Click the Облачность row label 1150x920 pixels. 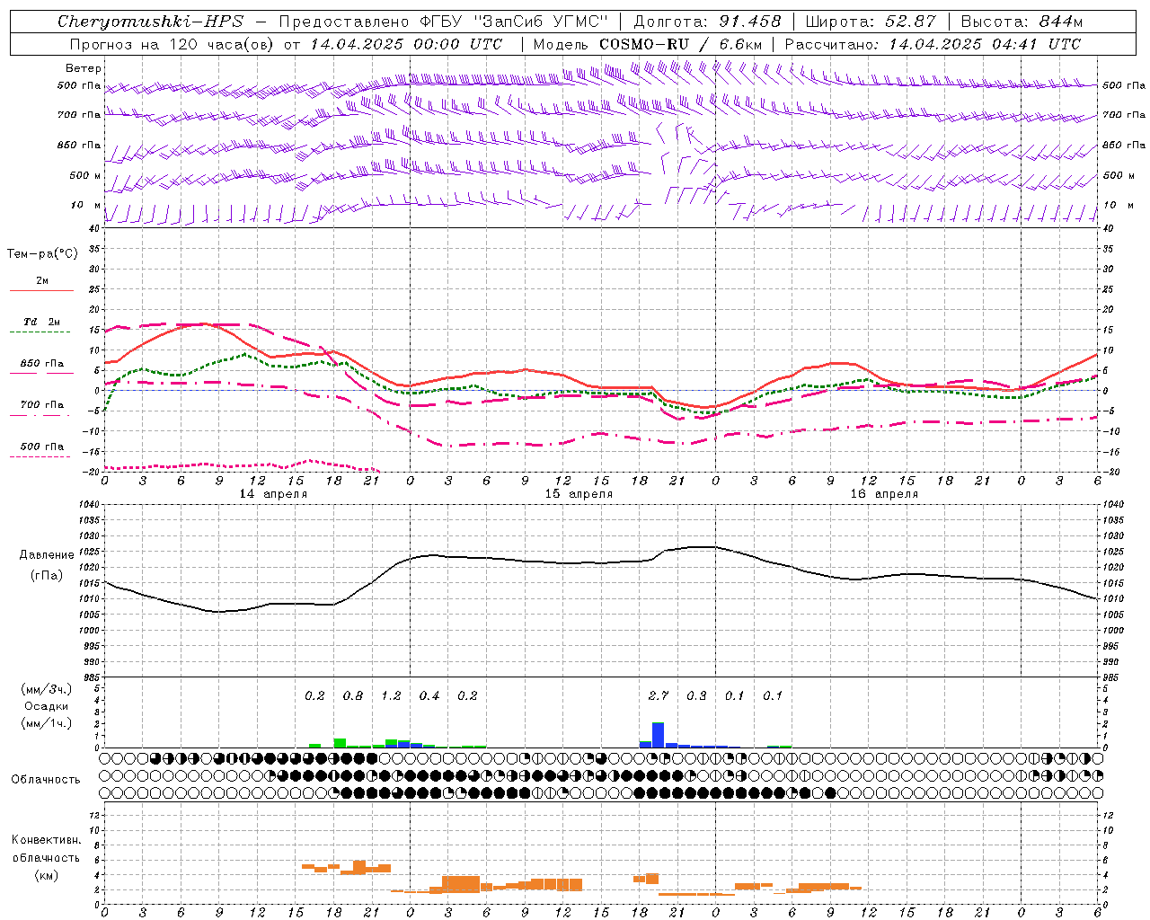tap(46, 779)
